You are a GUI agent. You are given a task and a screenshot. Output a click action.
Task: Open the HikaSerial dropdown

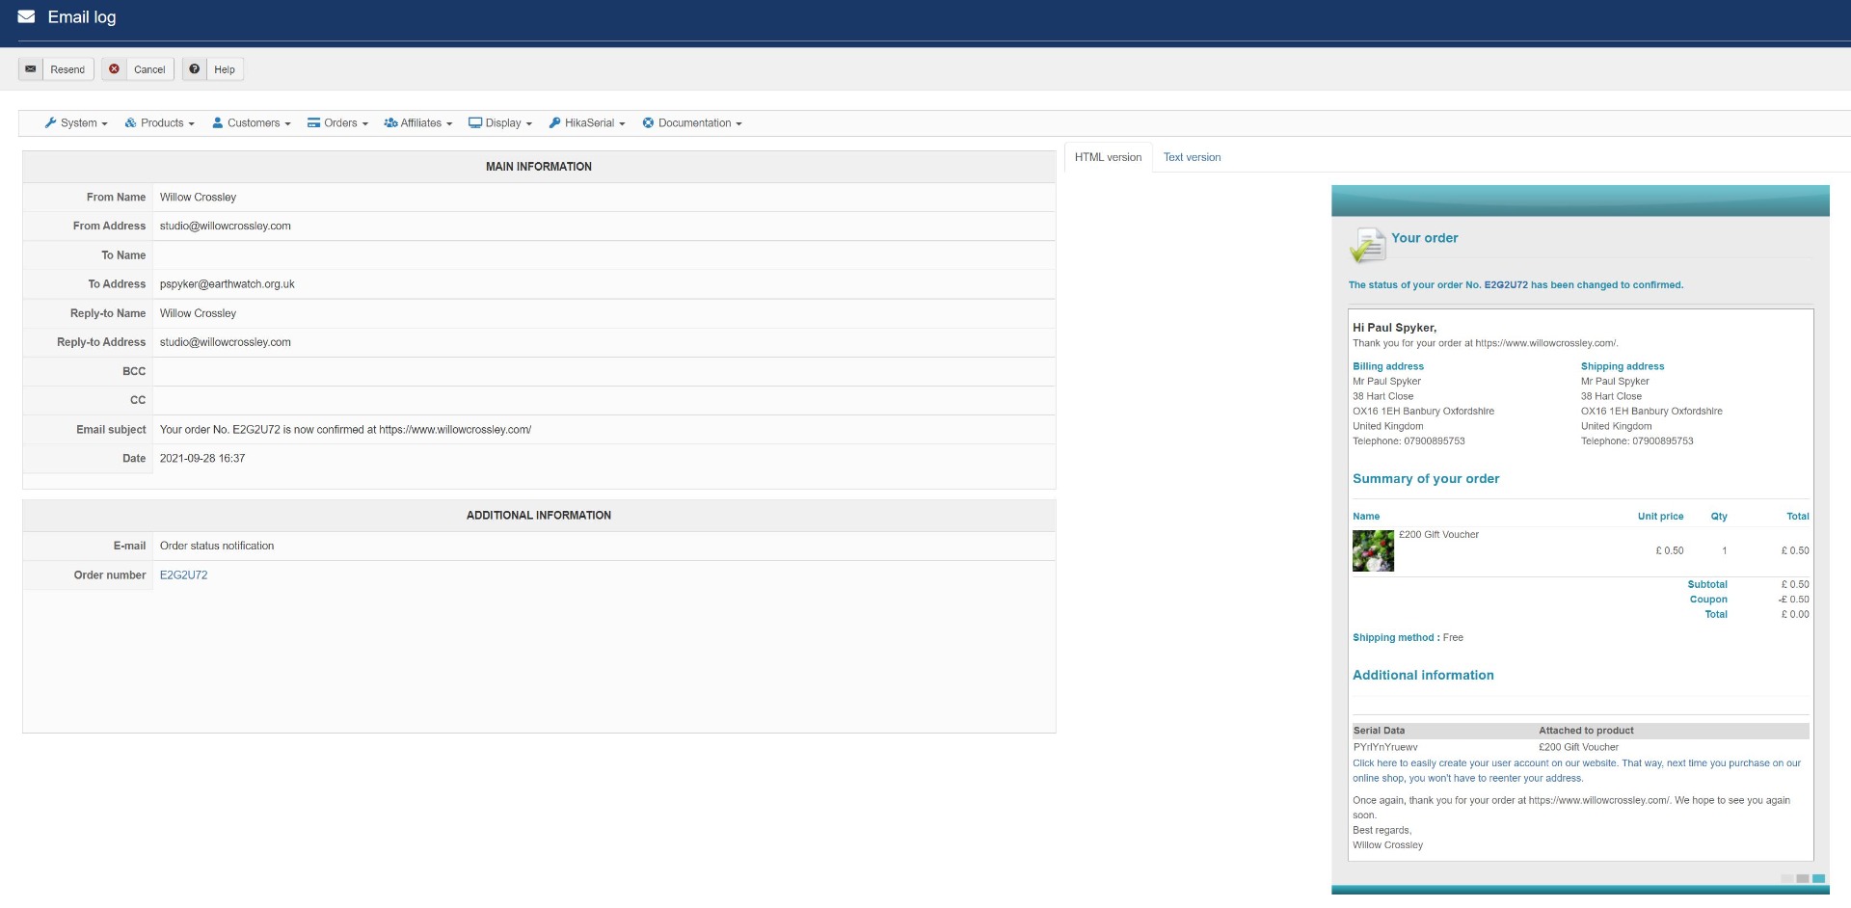(586, 122)
